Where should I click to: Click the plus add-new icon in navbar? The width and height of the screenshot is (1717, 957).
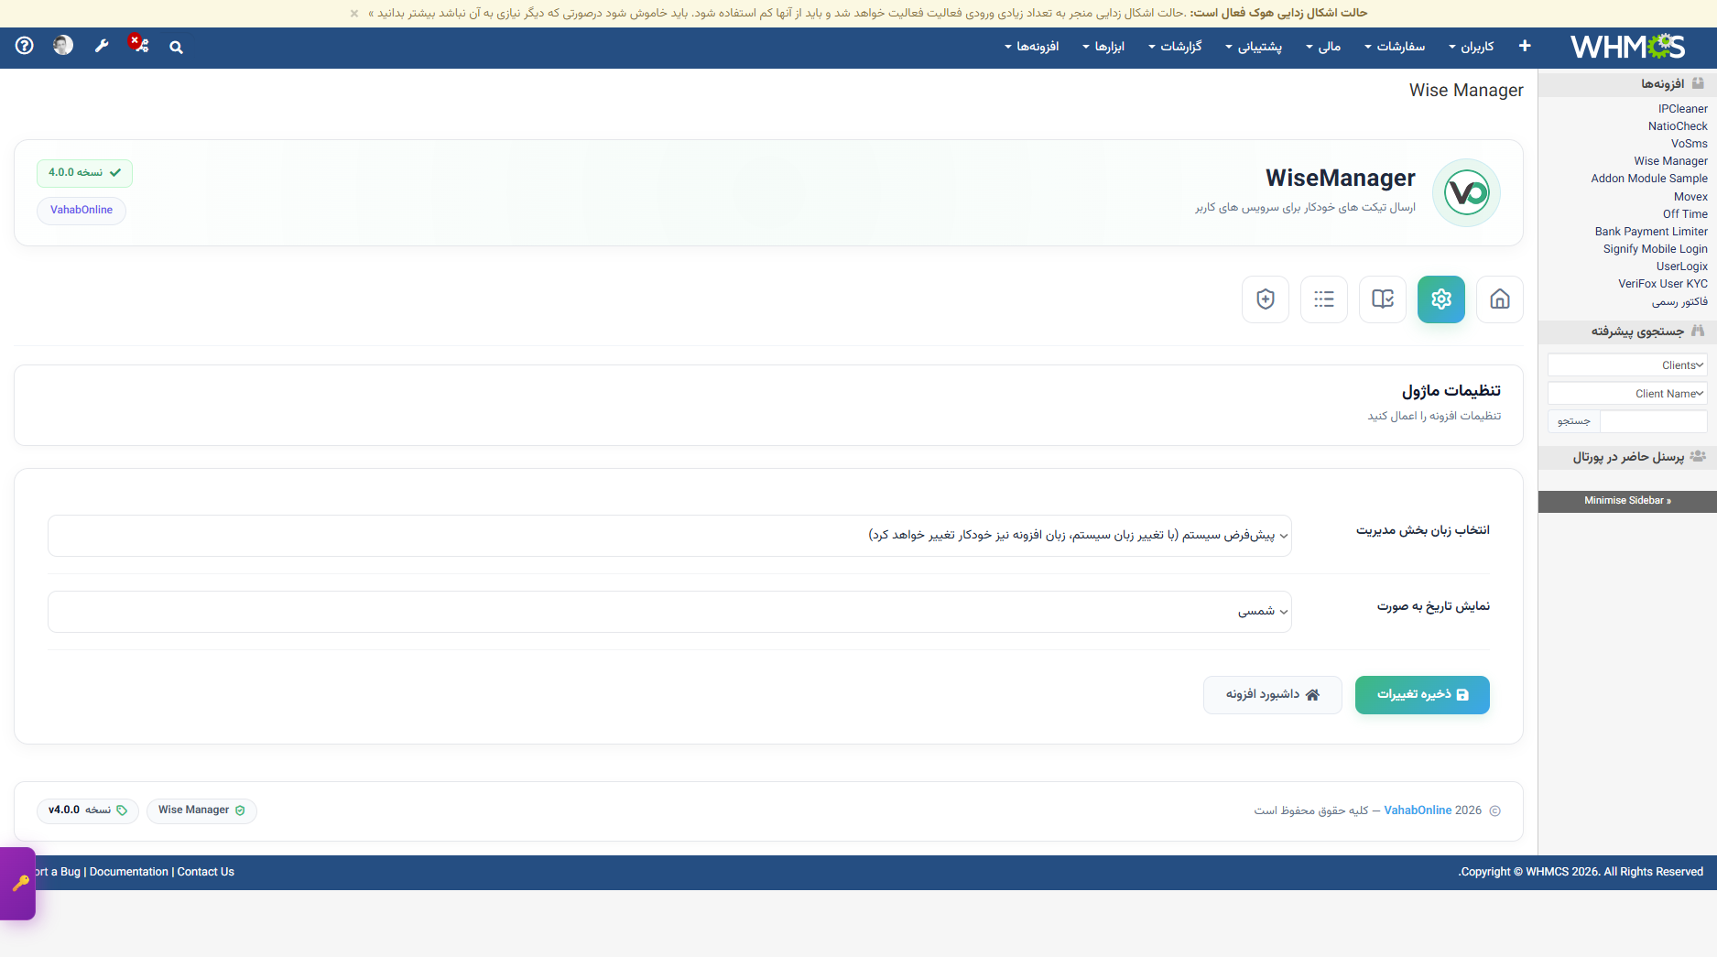1525,46
